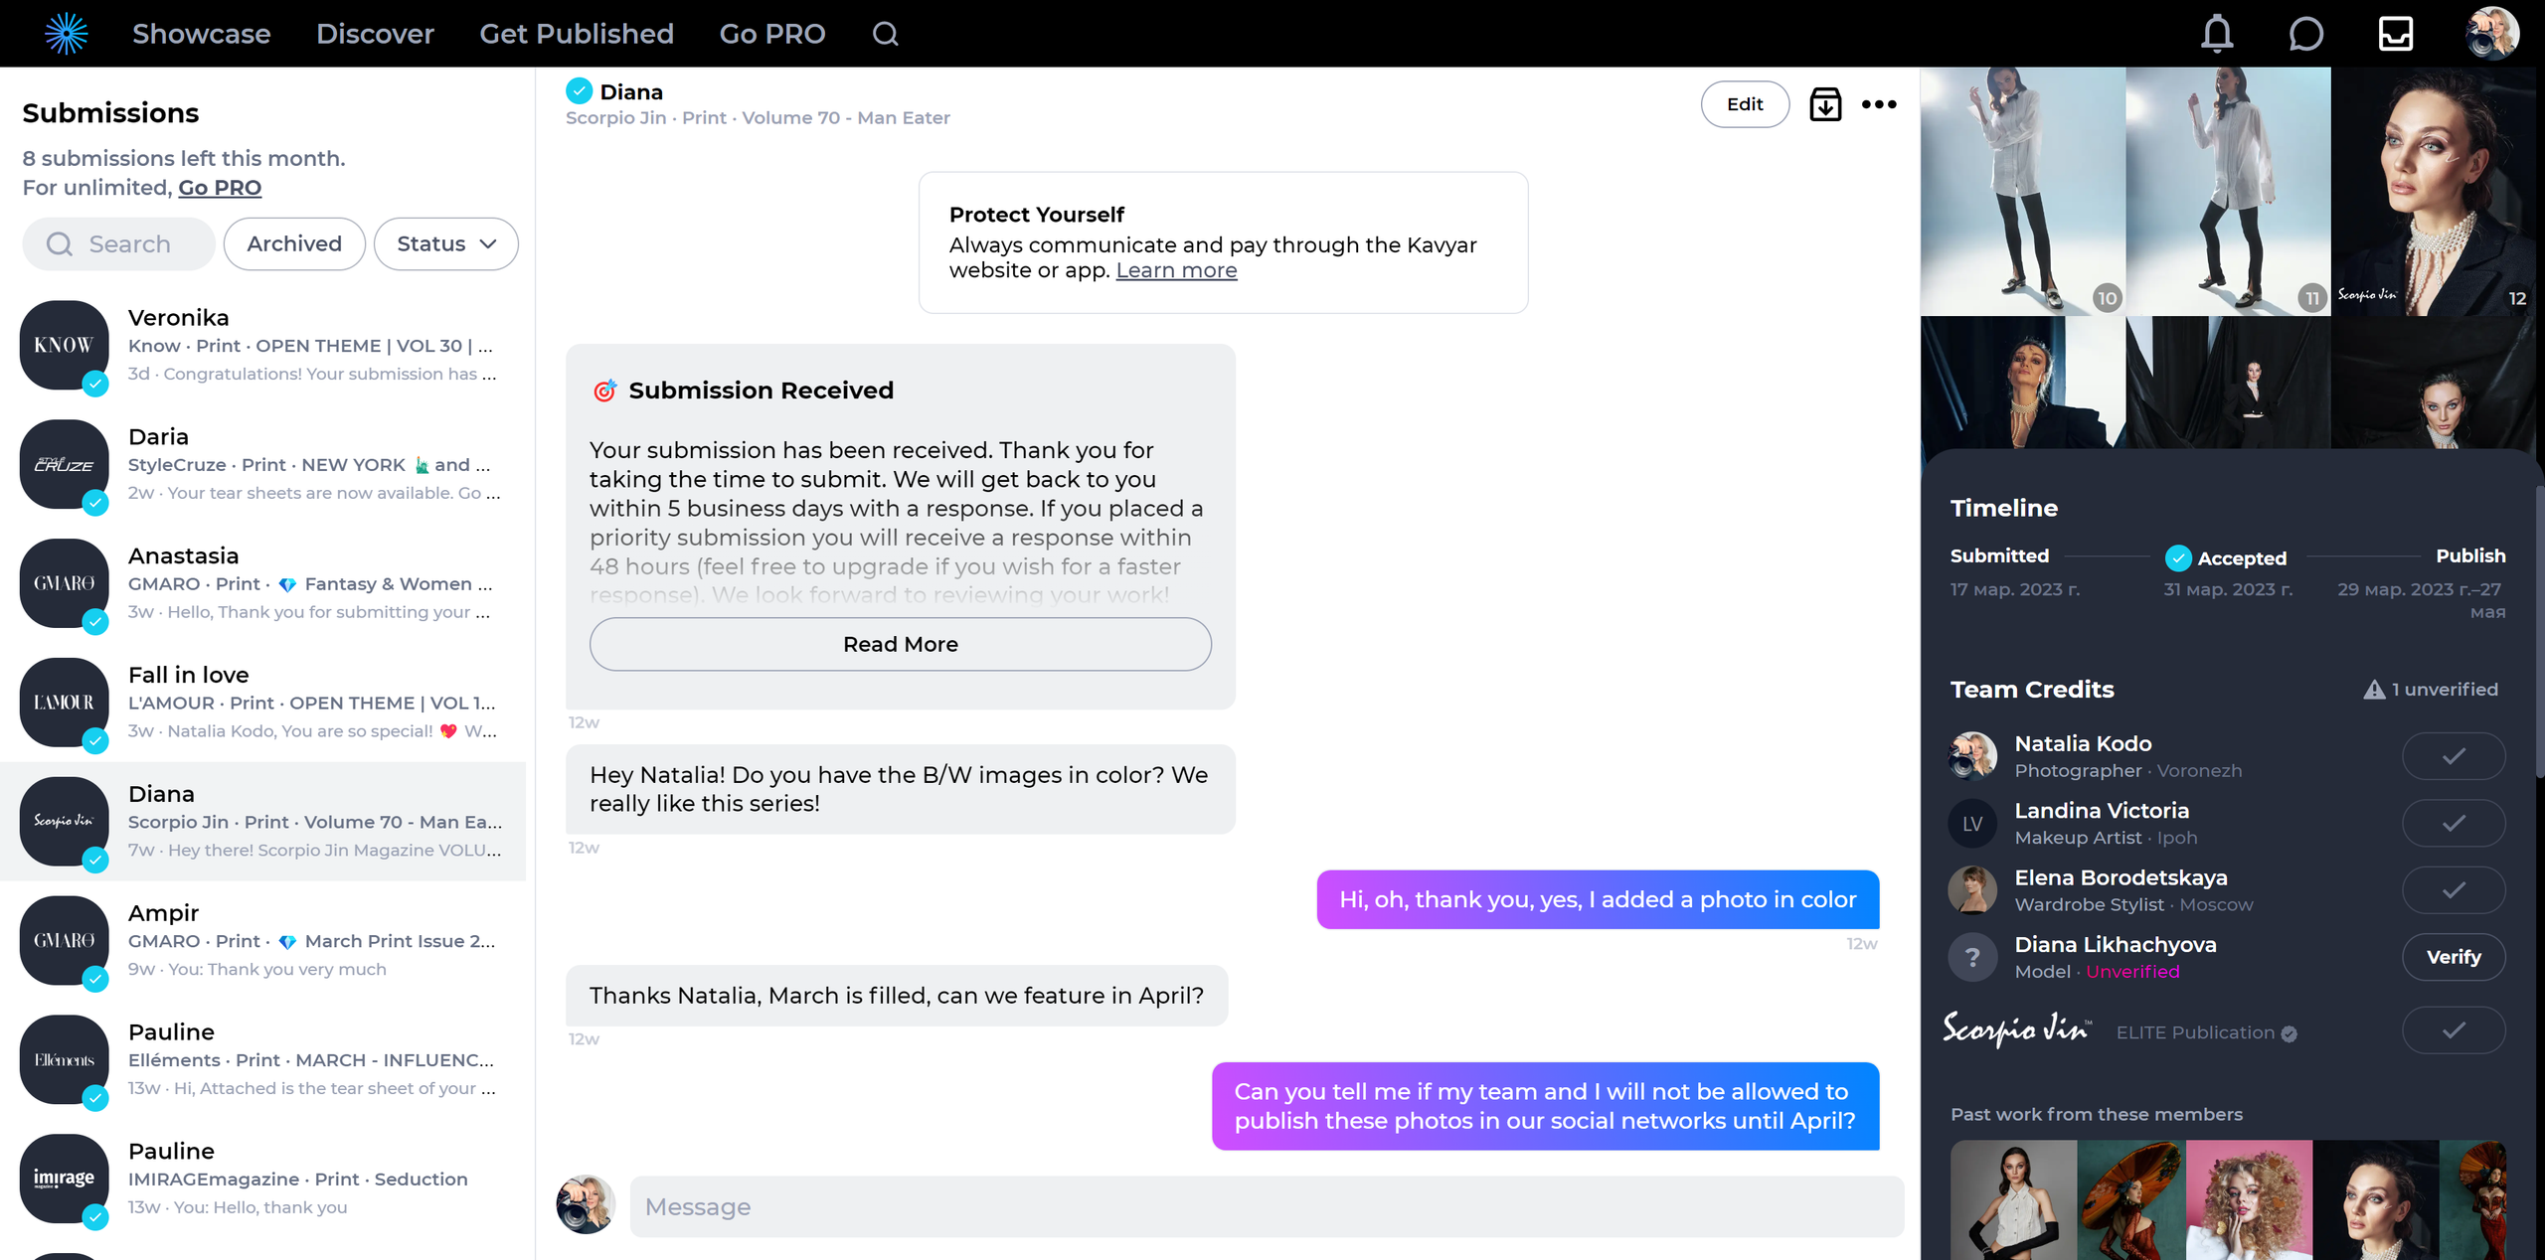Click the Message input field
Screen dimensions: 2545x1260
[1267, 1206]
